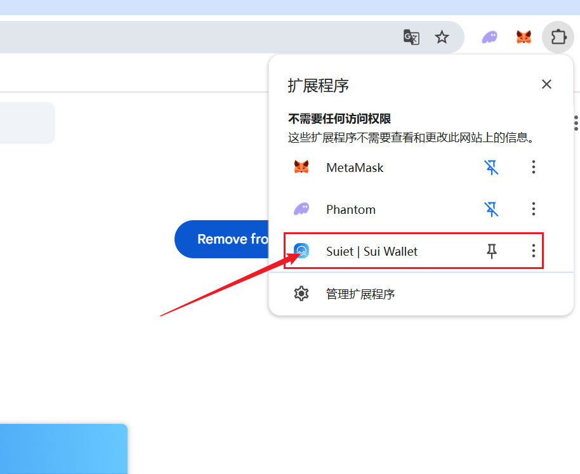Screen dimensions: 580x474
Task: Select the Phantom entry label in list
Action: 350,209
